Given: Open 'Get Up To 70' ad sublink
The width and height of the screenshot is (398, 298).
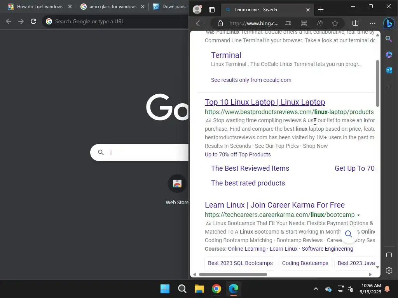Looking at the screenshot, I should point(354,168).
